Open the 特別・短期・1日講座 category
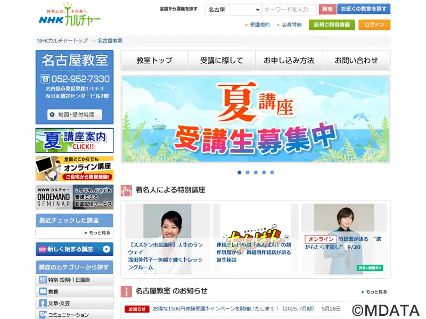The height and width of the screenshot is (319, 426). click(75, 280)
